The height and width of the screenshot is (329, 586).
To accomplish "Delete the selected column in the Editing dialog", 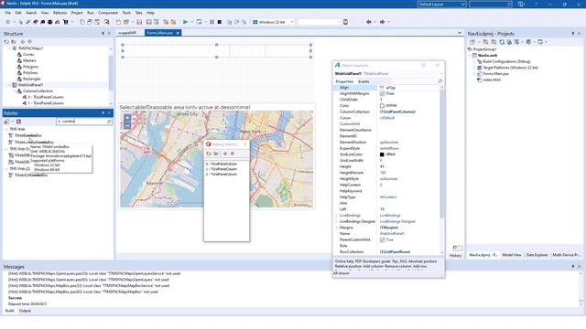I will tap(216, 154).
